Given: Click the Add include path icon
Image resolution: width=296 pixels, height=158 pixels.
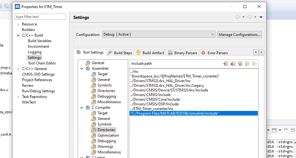Looking at the screenshot, I should 226,64.
